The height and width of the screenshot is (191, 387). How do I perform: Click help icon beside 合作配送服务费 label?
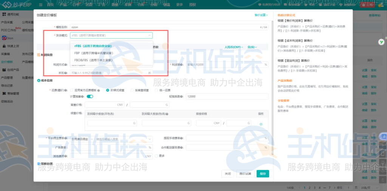182,147
